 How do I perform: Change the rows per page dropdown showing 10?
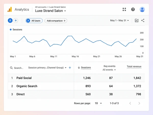pos(98,103)
